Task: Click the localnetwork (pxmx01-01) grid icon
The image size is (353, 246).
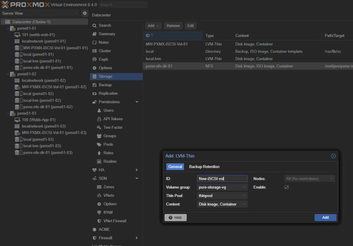Action: pyautogui.click(x=17, y=41)
